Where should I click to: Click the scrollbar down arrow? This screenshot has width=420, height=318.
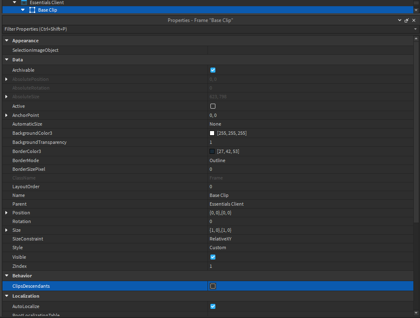pyautogui.click(x=416, y=314)
